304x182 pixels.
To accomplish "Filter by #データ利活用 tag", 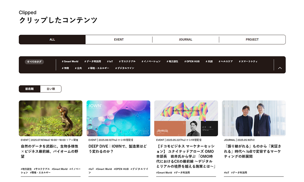I will point(93,61).
